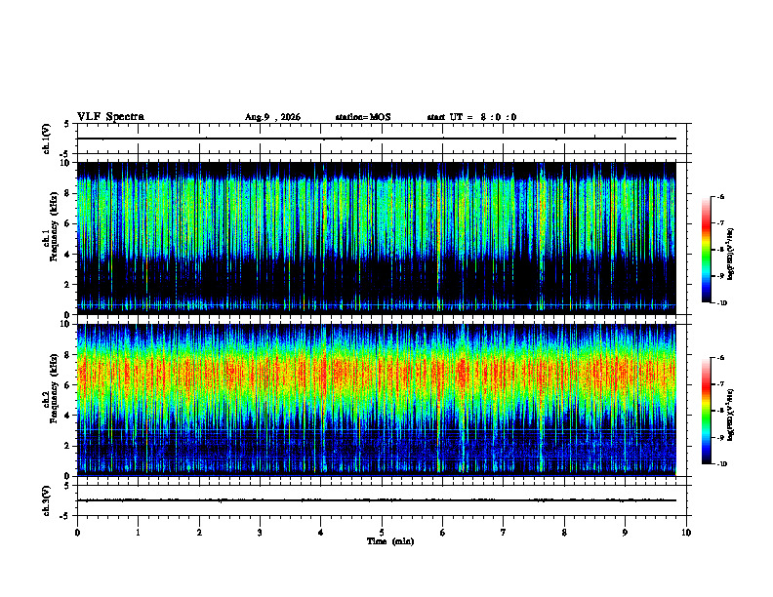Screen dimensions: 773x597
Task: Click the "4" minute tick label
Action: point(321,533)
